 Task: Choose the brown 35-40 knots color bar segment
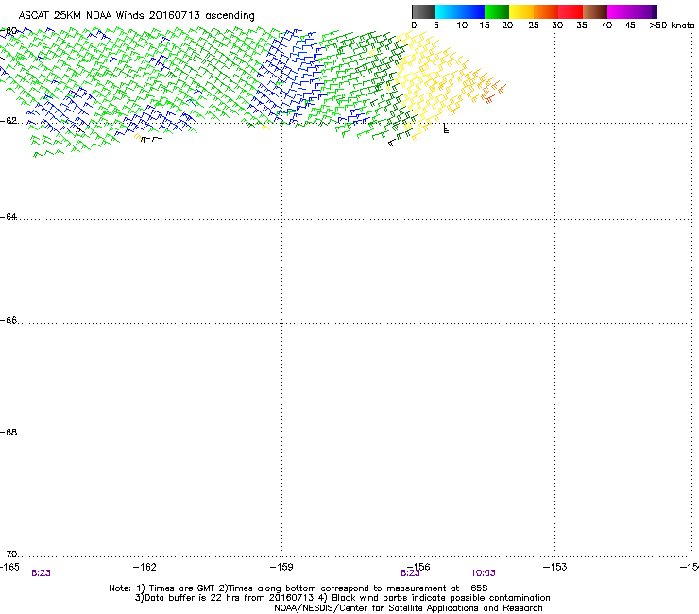(x=595, y=11)
